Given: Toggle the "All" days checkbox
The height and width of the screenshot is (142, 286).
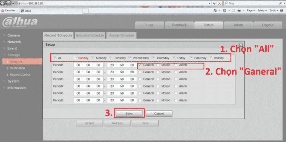Looking at the screenshot, I should click(55, 58).
